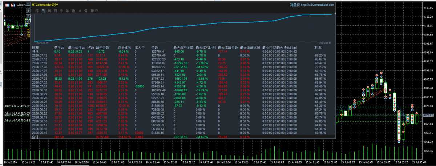
Task: Switch to the 月 (monthly) statistics tab
Action: [55, 11]
